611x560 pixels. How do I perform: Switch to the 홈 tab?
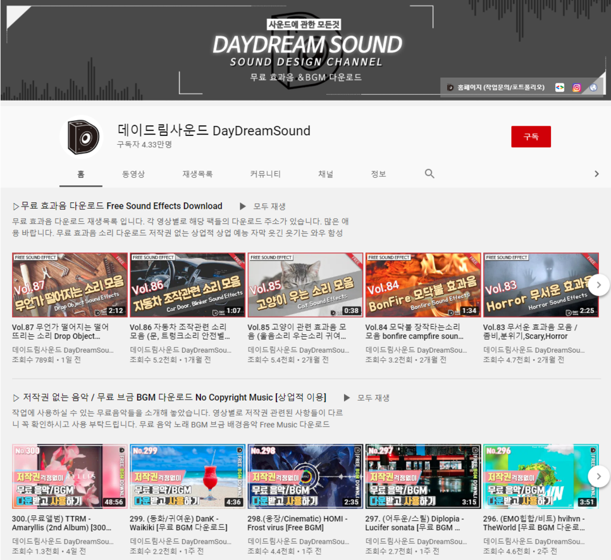click(x=81, y=174)
